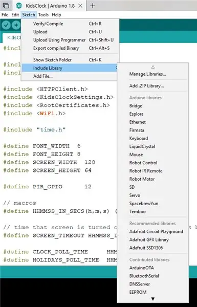Click the down triangle in library list
Screen dimensions: 197x307
(x=153, y=299)
